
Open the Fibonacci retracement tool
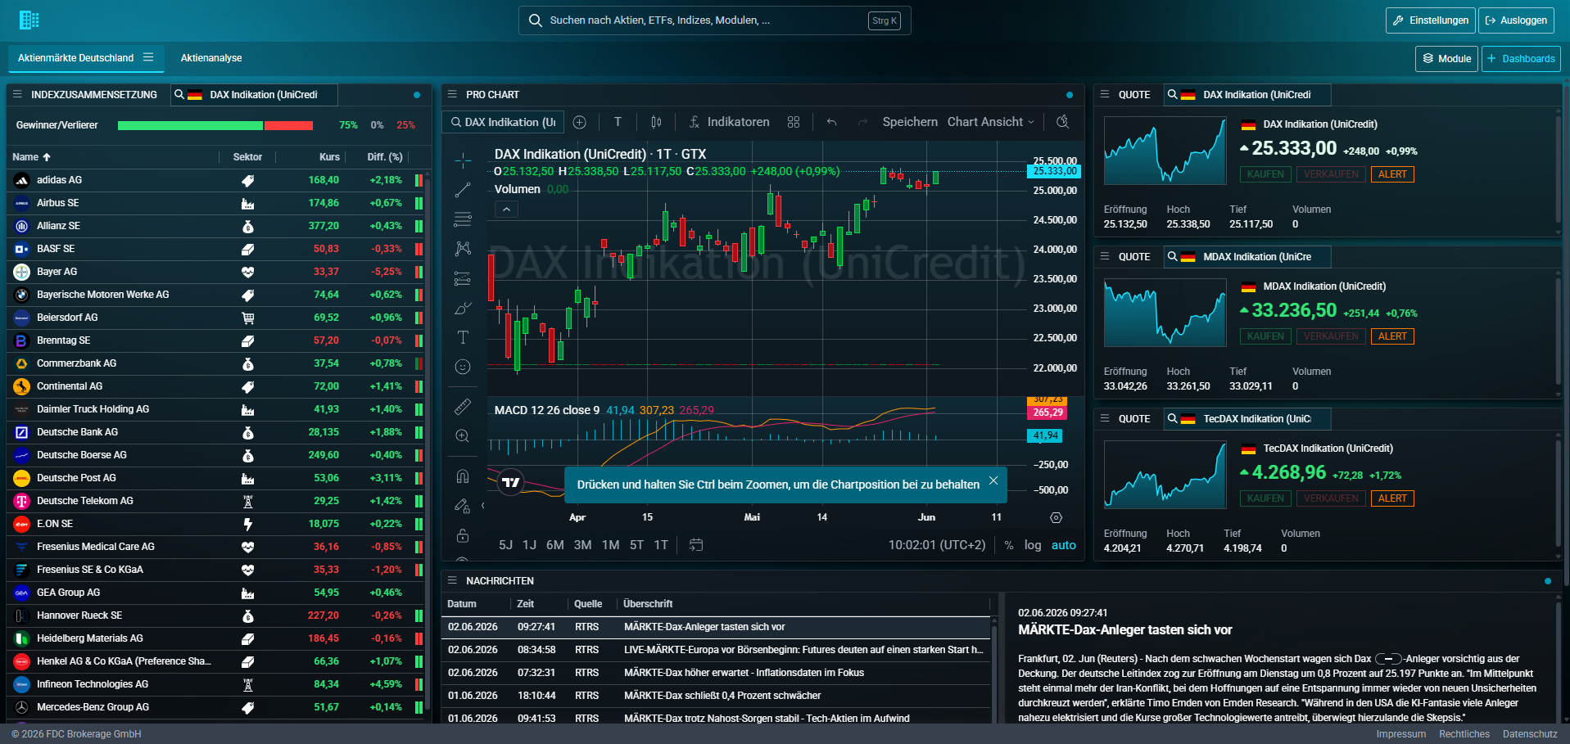[x=463, y=219]
